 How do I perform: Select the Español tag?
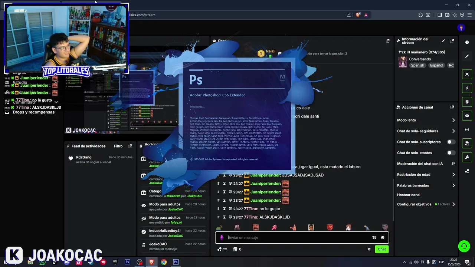pyautogui.click(x=436, y=65)
